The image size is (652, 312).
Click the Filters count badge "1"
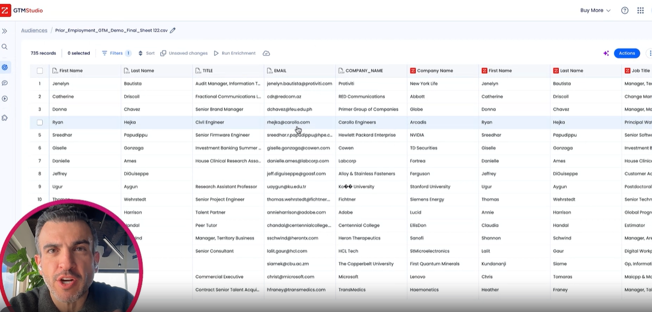coord(128,53)
